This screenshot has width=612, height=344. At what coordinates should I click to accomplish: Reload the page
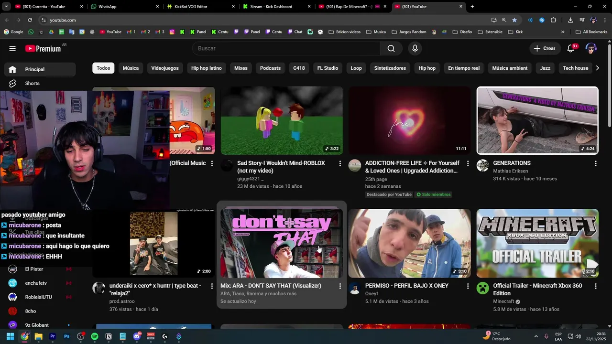pyautogui.click(x=30, y=20)
